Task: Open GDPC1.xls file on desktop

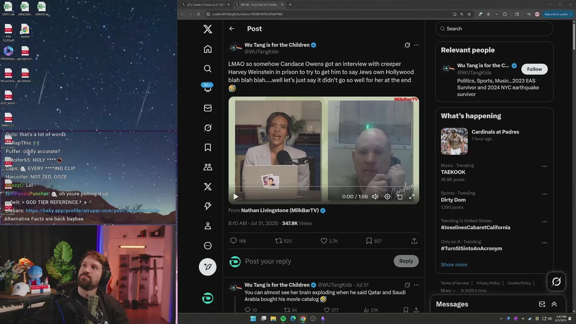Action: click(x=9, y=9)
